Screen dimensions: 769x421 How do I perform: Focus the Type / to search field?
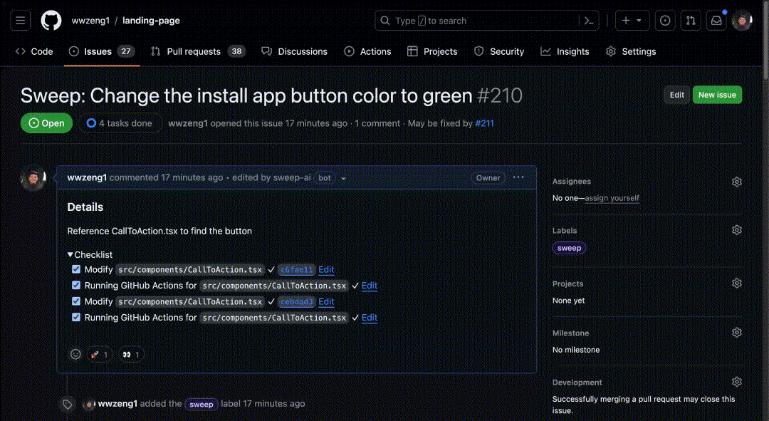pyautogui.click(x=486, y=21)
